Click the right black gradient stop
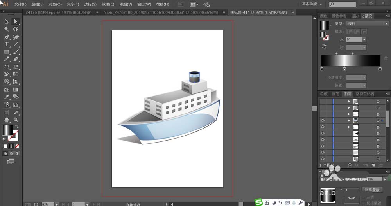Screen dimensions: 391x206 pos(380,69)
